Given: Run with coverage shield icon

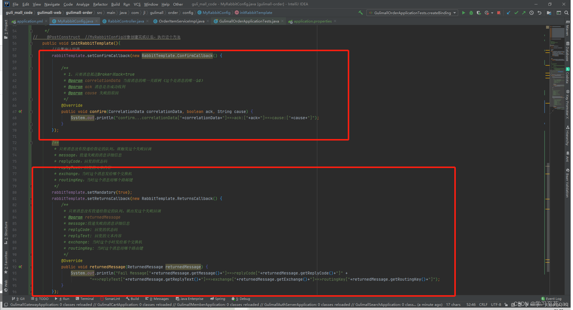Looking at the screenshot, I should tap(479, 13).
